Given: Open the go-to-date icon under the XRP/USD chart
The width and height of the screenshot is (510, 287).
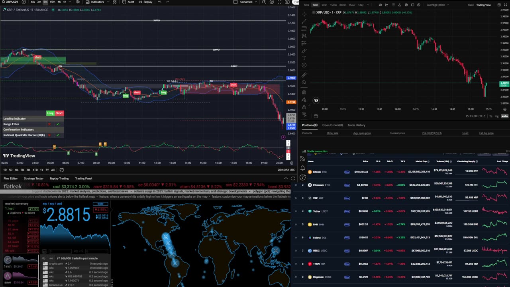Looking at the screenshot, I should [x=316, y=116].
